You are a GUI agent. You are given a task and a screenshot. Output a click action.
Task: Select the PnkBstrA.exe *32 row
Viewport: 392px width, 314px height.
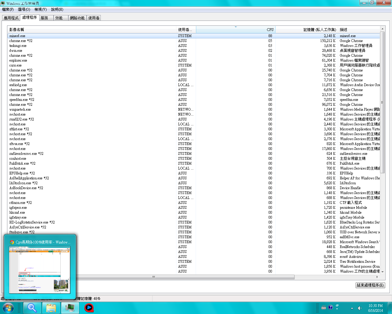click(194, 163)
